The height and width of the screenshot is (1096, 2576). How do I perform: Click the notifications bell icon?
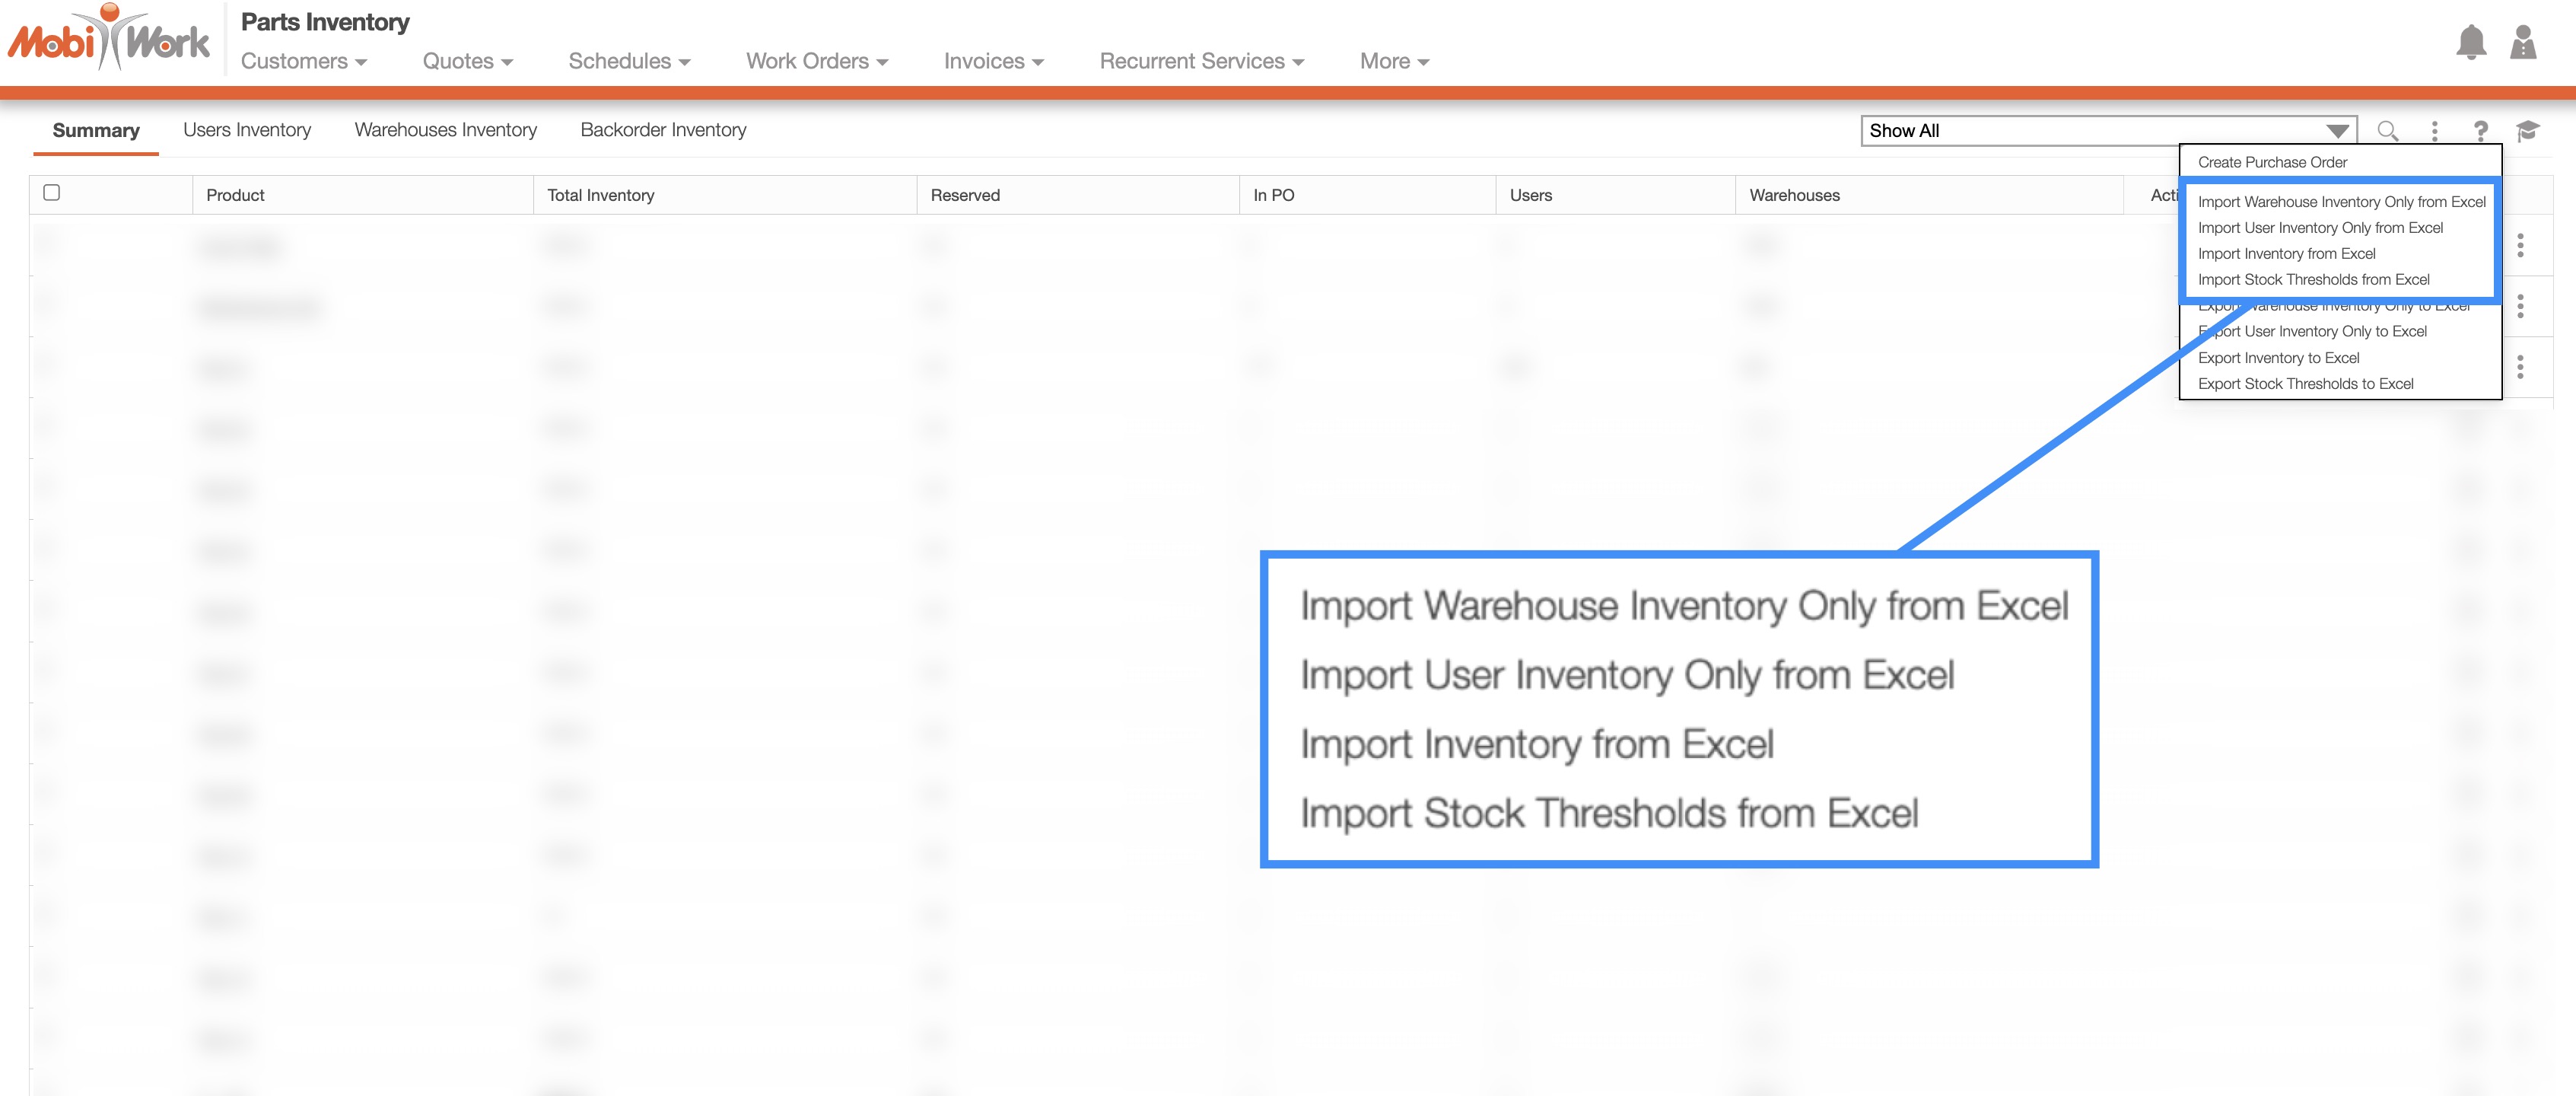click(2470, 42)
